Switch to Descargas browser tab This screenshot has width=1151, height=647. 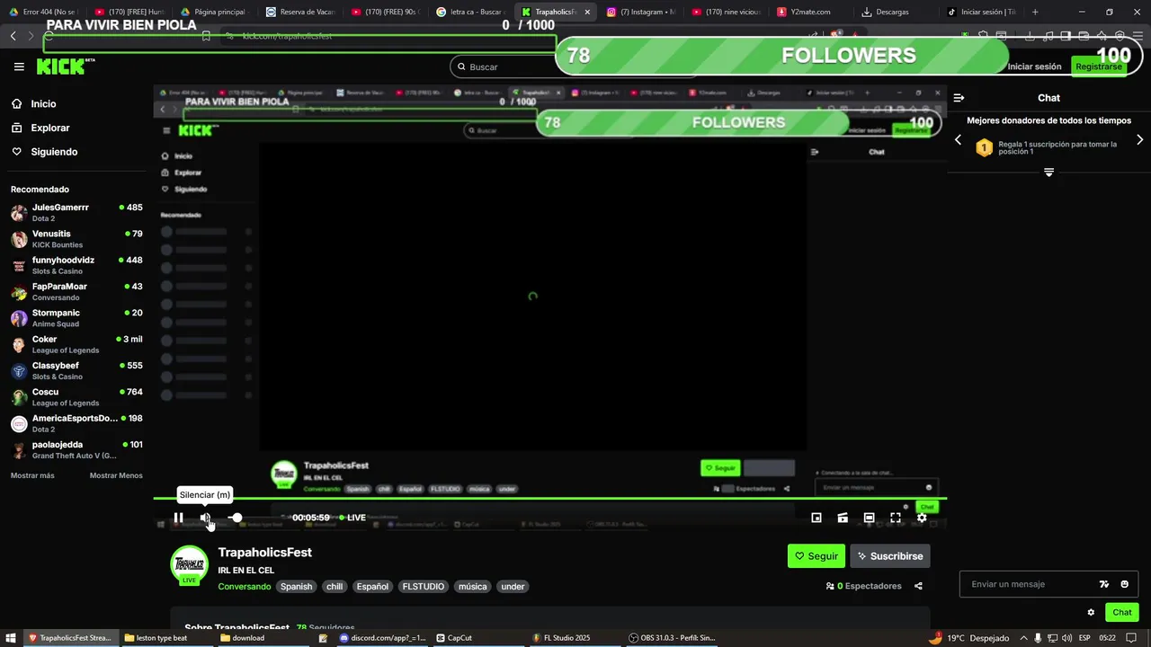[890, 12]
